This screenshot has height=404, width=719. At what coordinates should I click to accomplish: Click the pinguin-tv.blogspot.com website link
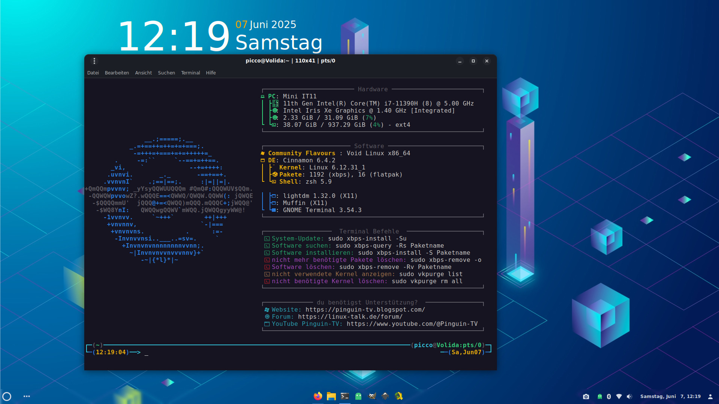[365, 310]
